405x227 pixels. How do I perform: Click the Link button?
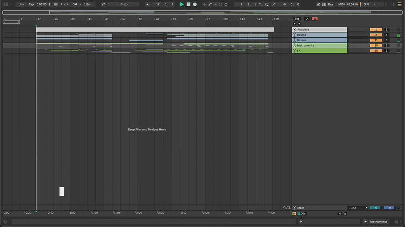[21, 4]
